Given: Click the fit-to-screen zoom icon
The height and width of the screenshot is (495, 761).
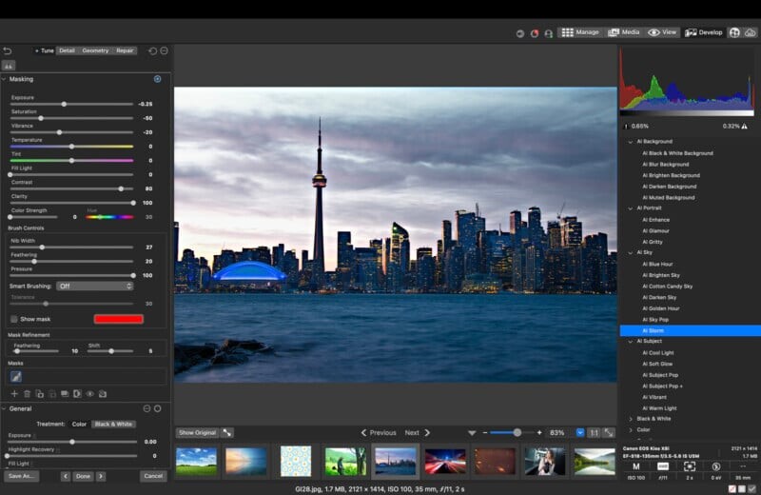Looking at the screenshot, I should pyautogui.click(x=609, y=432).
